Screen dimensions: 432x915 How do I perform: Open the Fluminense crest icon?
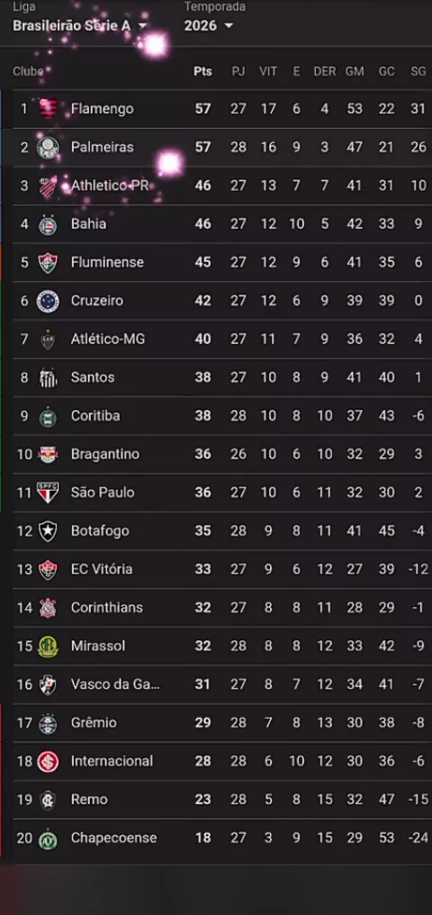tap(48, 263)
